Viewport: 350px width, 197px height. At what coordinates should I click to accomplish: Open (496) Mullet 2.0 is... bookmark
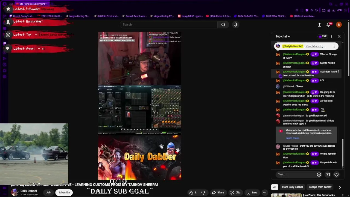click(x=218, y=16)
